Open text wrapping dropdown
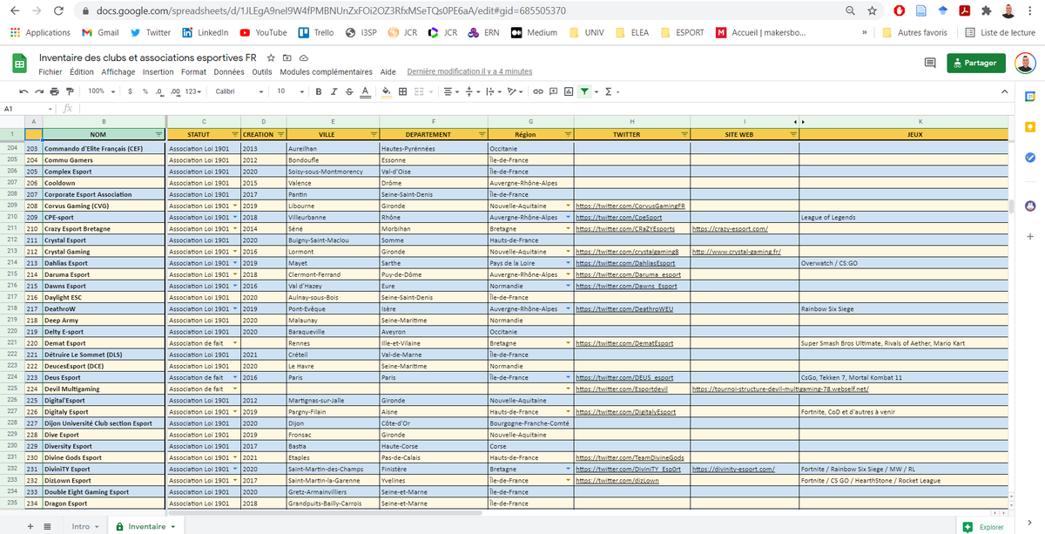Viewport: 1045px width, 534px height. [x=493, y=91]
